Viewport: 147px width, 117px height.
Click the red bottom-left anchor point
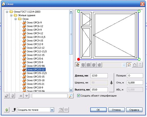point(78,59)
